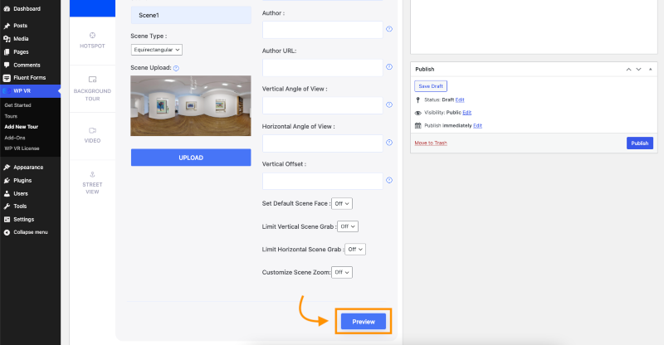The width and height of the screenshot is (664, 345).
Task: Click Vertical Angle of View help icon
Action: (389, 104)
